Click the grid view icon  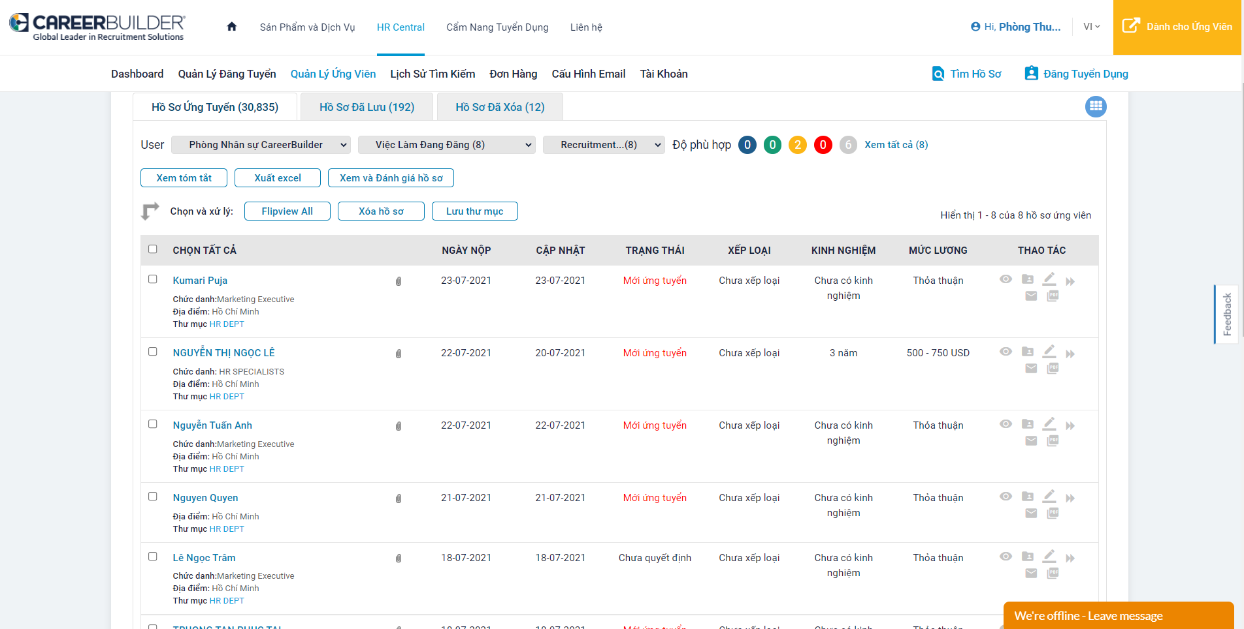[x=1096, y=106]
